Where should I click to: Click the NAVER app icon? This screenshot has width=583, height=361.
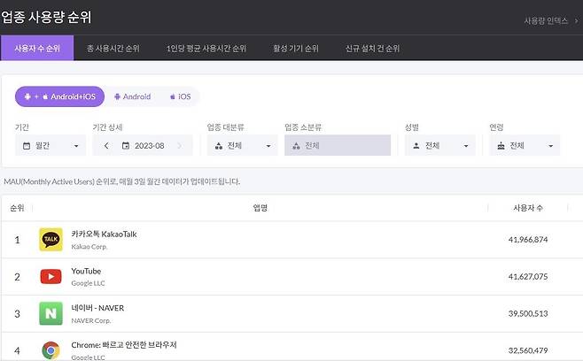click(x=51, y=313)
